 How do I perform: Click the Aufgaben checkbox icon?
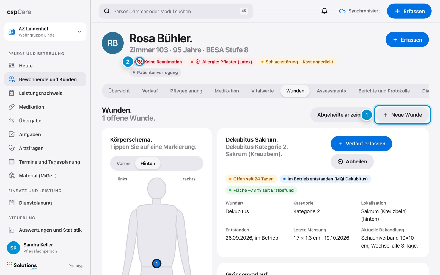[x=12, y=134]
